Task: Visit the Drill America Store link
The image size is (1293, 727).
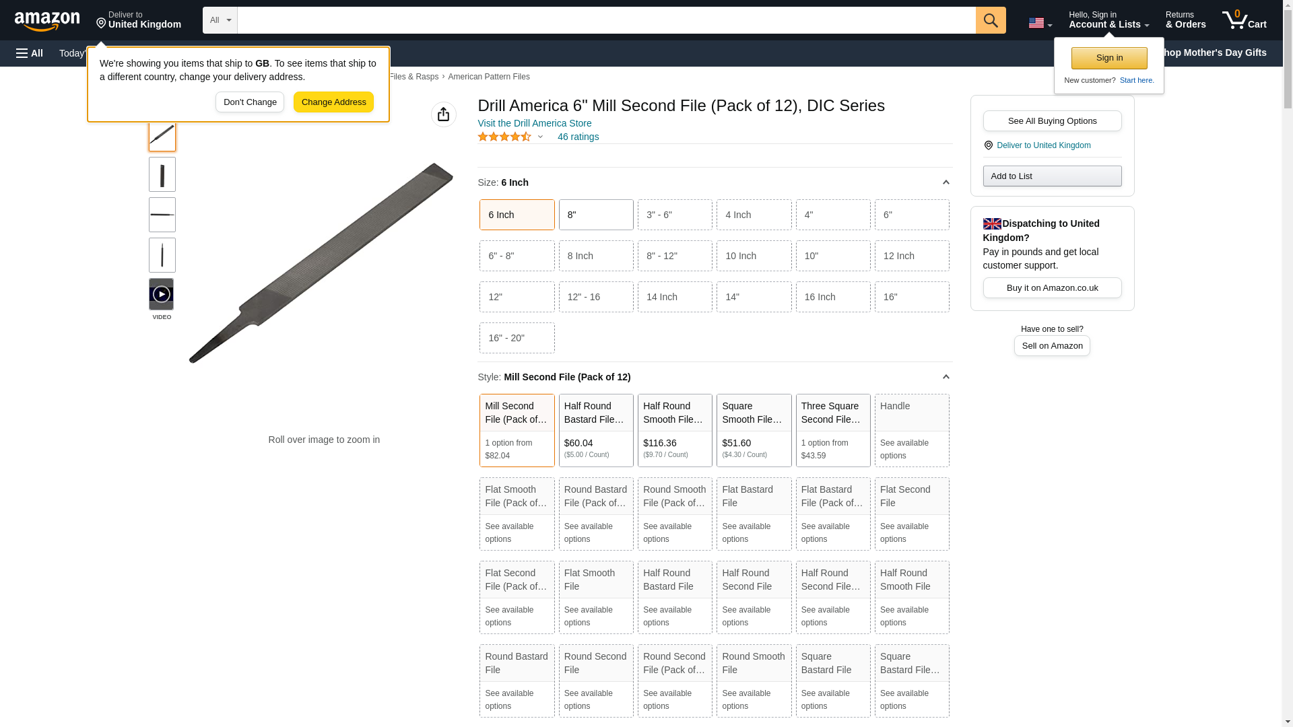Action: tap(534, 123)
